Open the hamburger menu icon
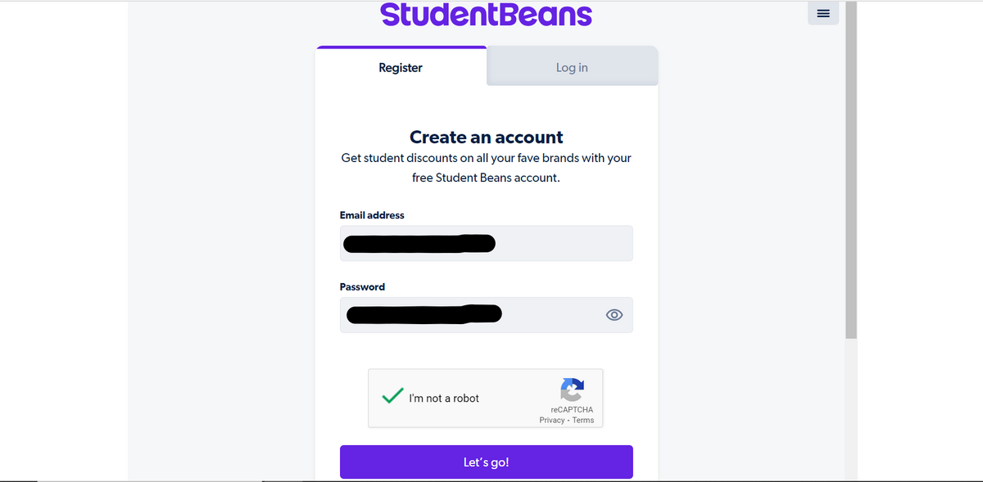Screen dimensions: 983x482 click(823, 13)
